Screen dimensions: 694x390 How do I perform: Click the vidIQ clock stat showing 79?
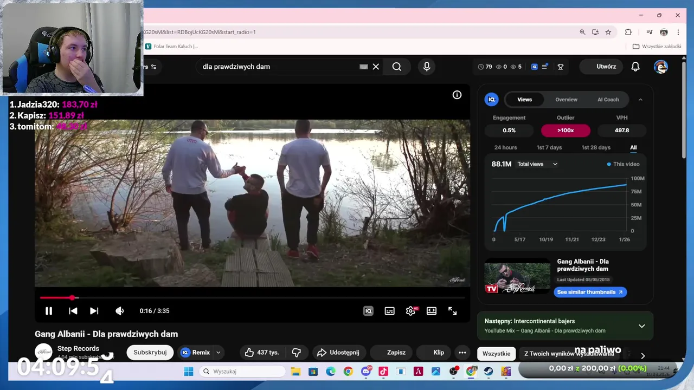pyautogui.click(x=485, y=67)
